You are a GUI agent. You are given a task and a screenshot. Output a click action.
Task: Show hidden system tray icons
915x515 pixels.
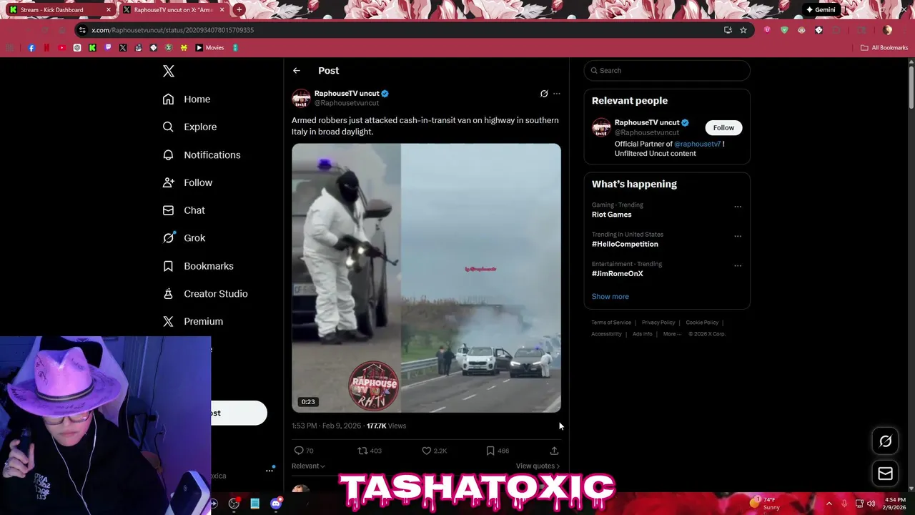[x=829, y=504]
